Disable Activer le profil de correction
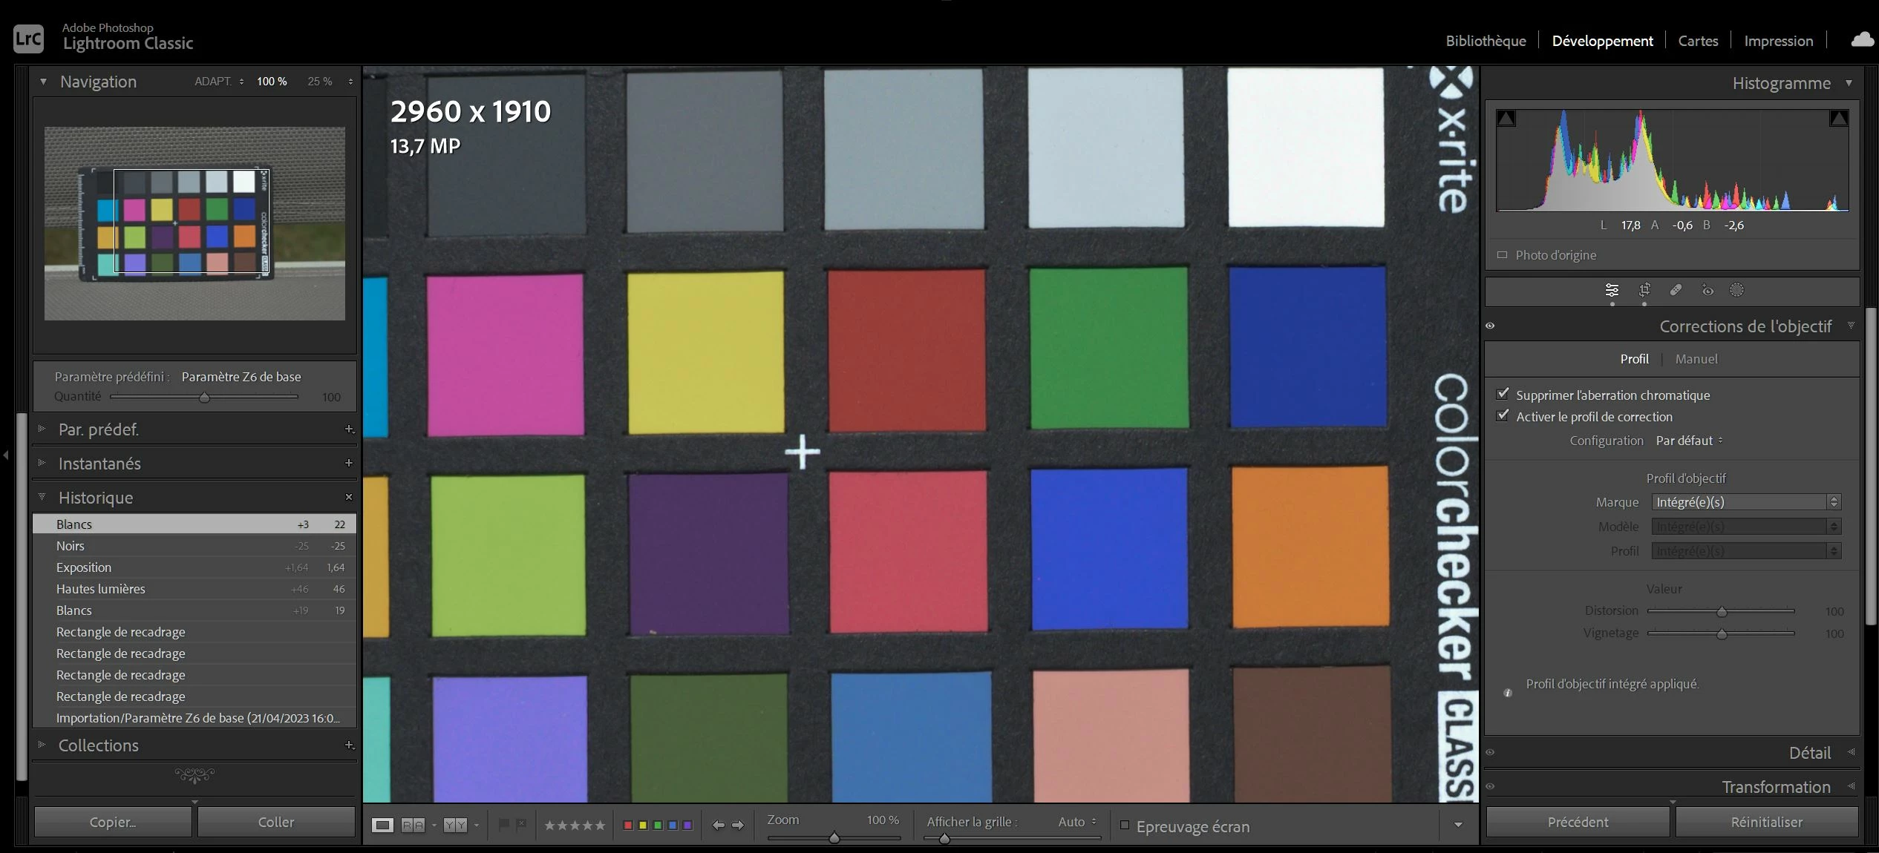 pos(1503,415)
